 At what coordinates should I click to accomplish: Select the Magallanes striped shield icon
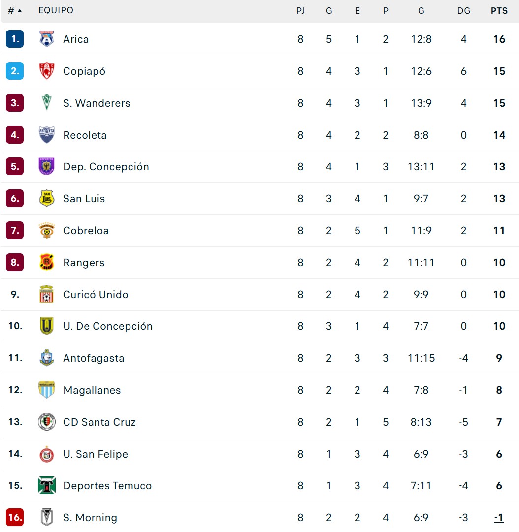(x=46, y=389)
